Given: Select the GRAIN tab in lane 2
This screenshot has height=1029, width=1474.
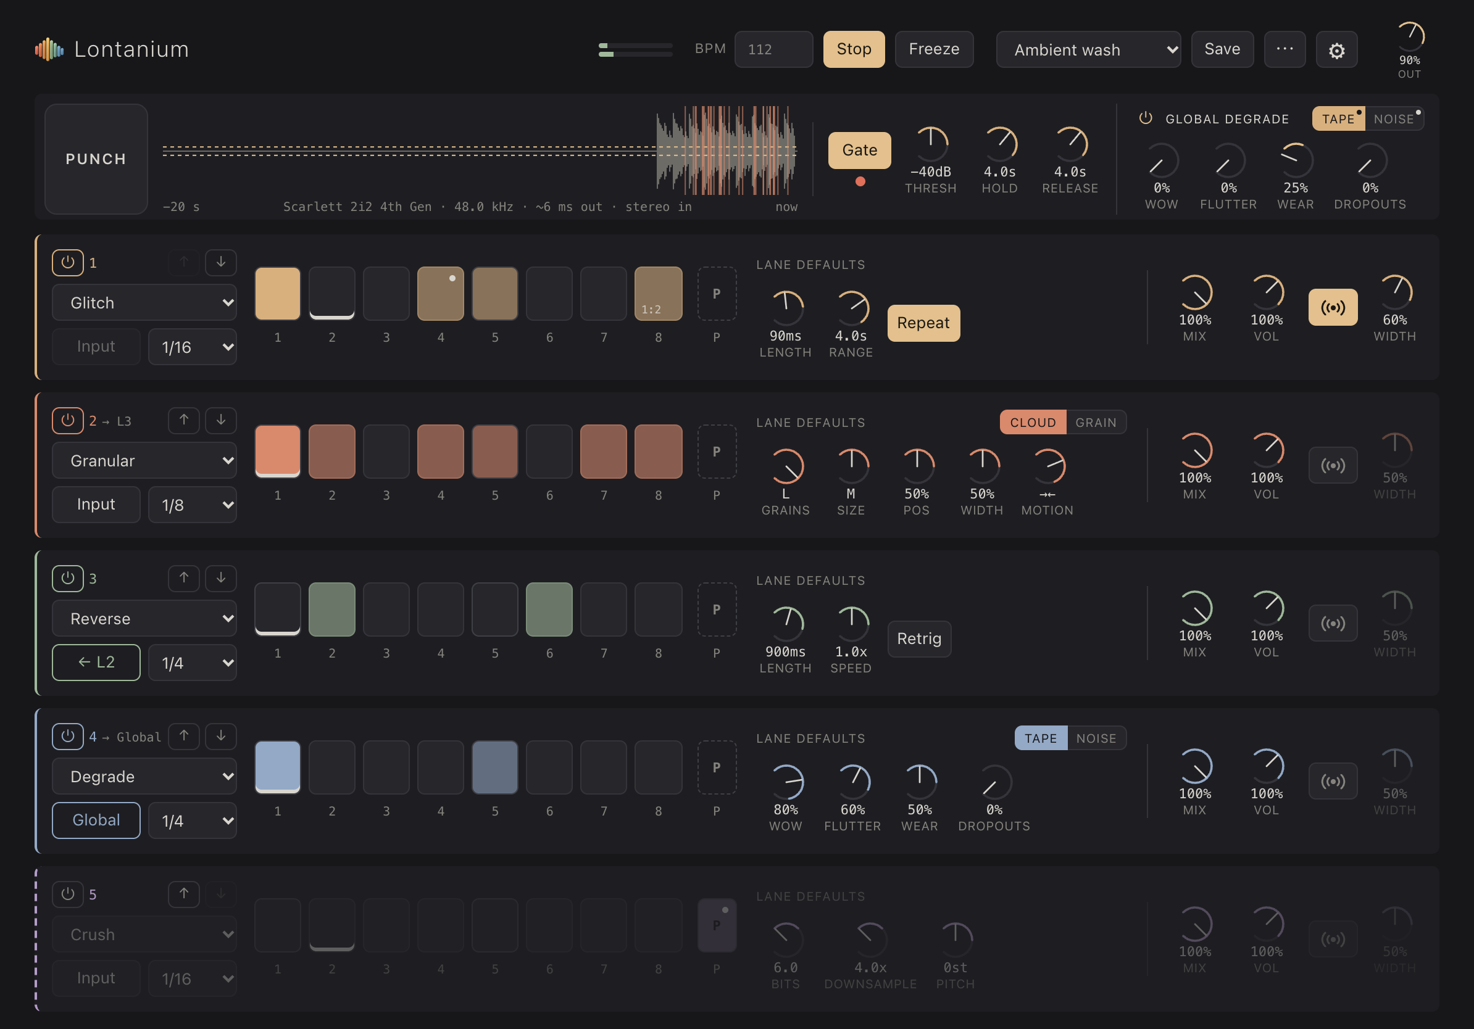Looking at the screenshot, I should coord(1095,422).
